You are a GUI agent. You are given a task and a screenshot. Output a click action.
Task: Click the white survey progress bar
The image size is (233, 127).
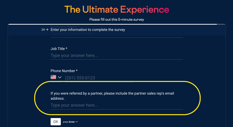pos(112,24)
